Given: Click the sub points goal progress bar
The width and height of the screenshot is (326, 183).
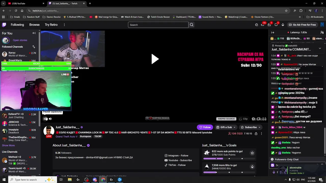Looking at the screenshot, I should [229, 159].
